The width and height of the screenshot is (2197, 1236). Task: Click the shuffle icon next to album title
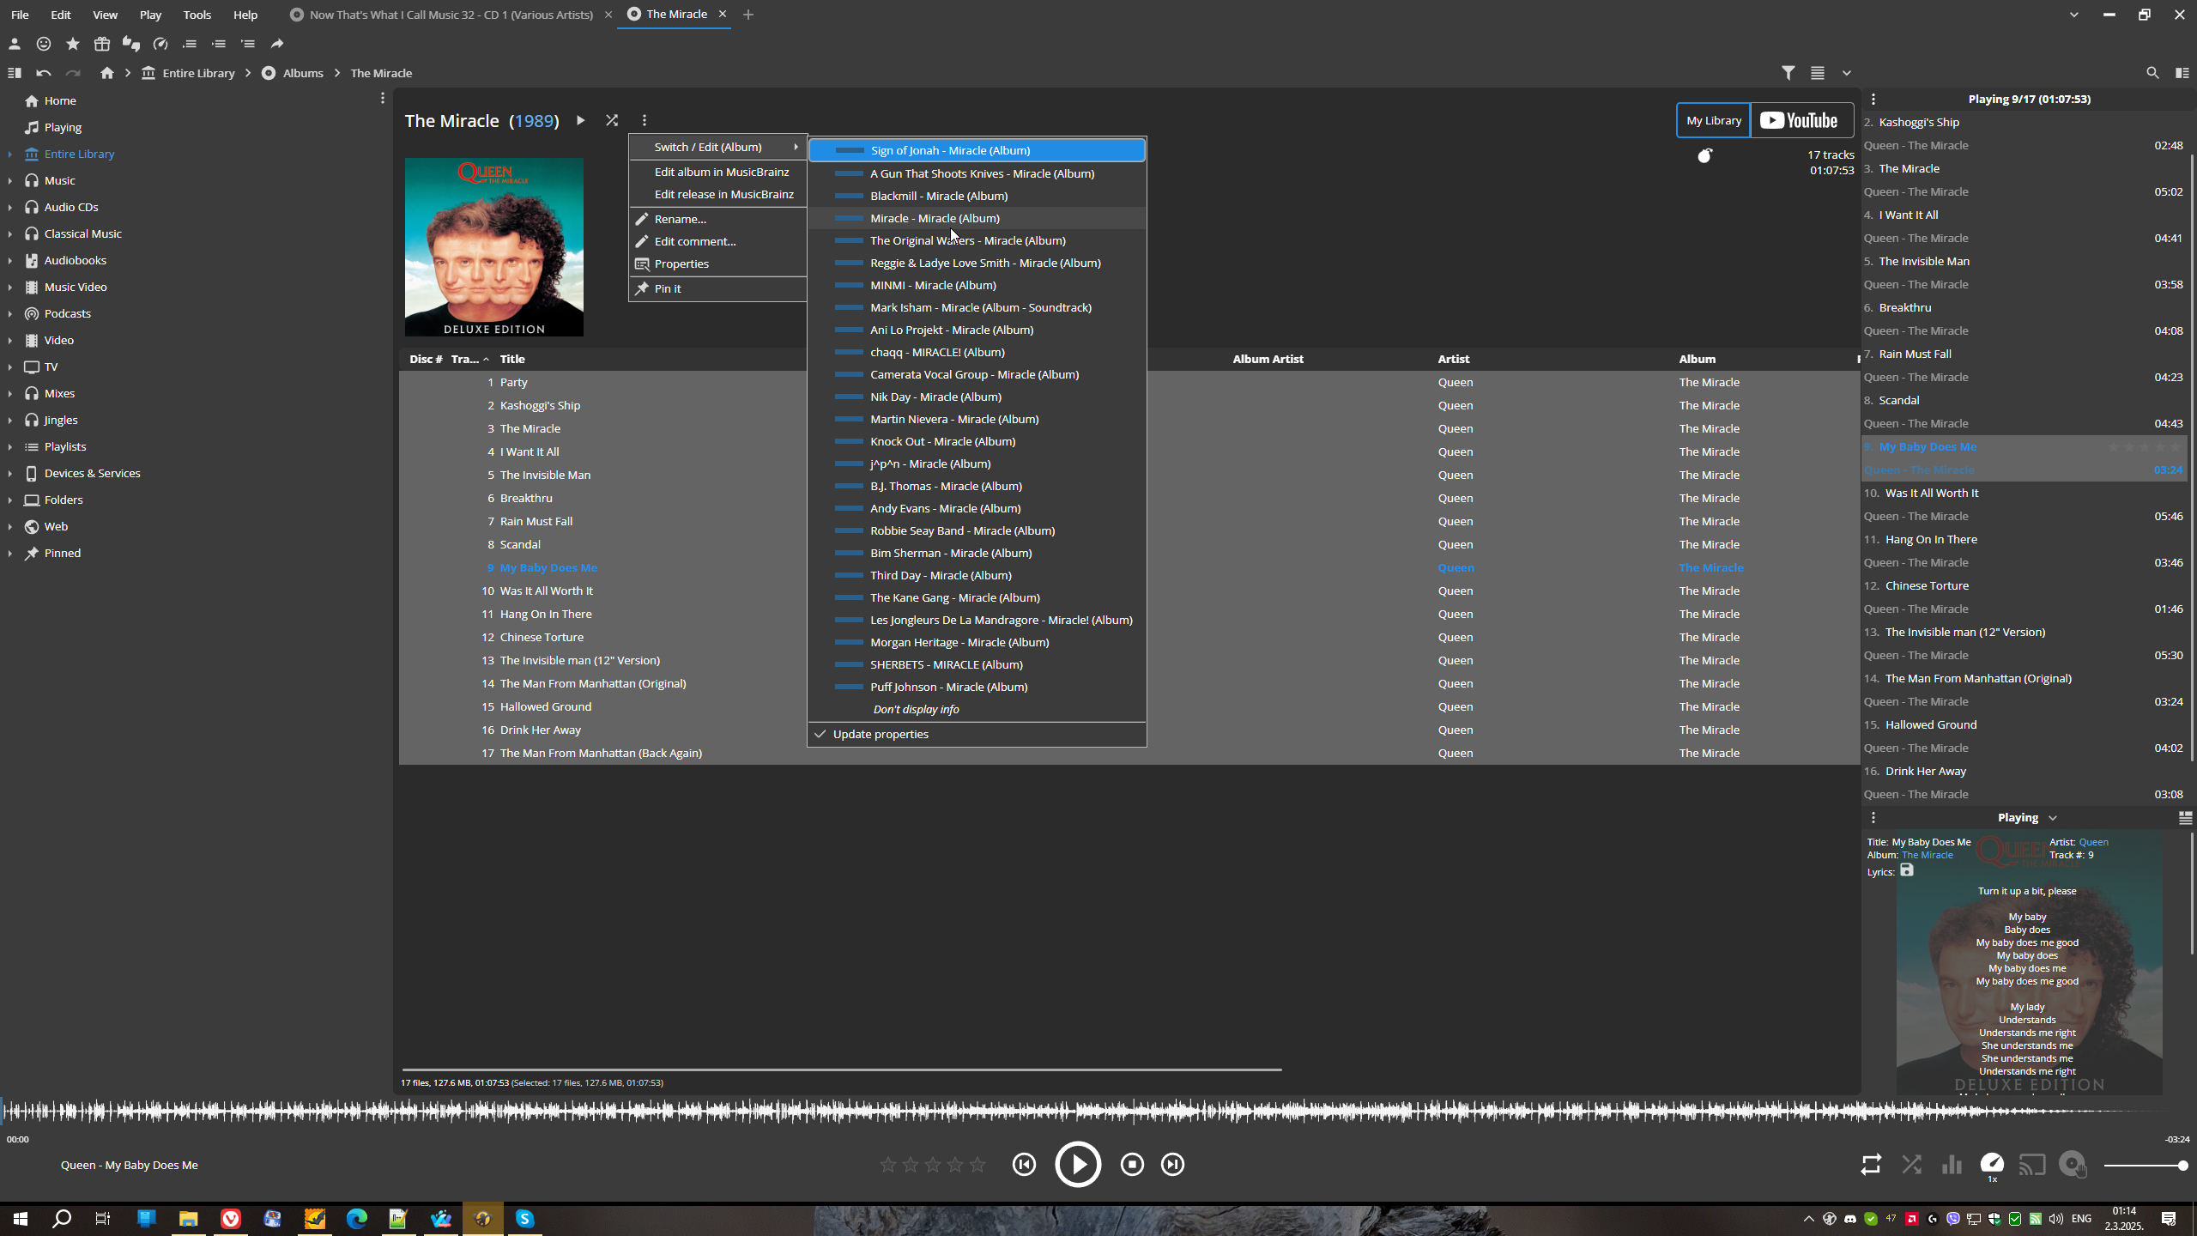(x=612, y=120)
